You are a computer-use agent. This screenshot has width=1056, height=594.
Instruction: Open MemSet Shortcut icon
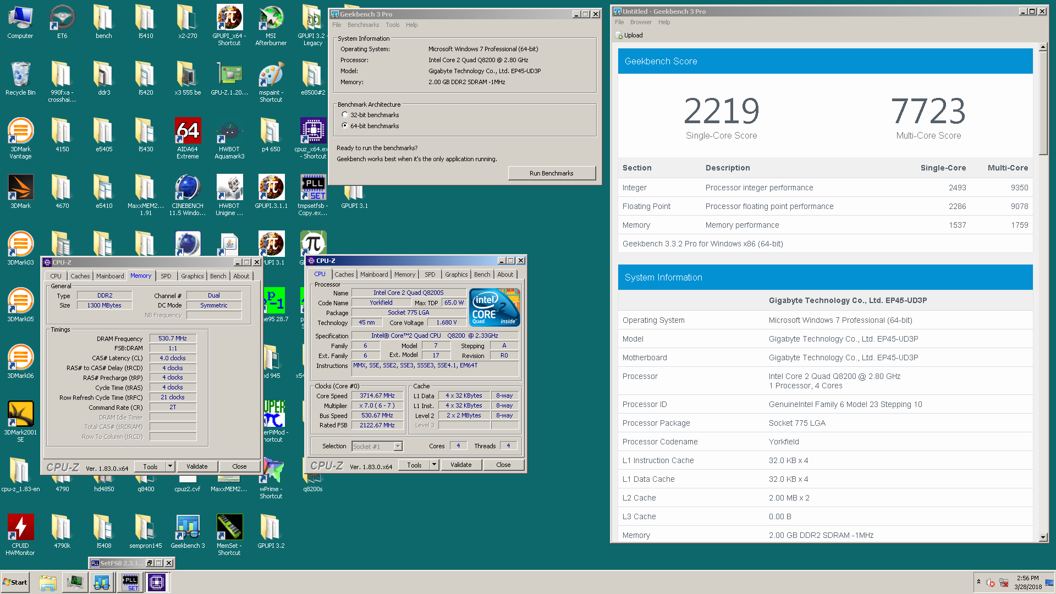[229, 536]
